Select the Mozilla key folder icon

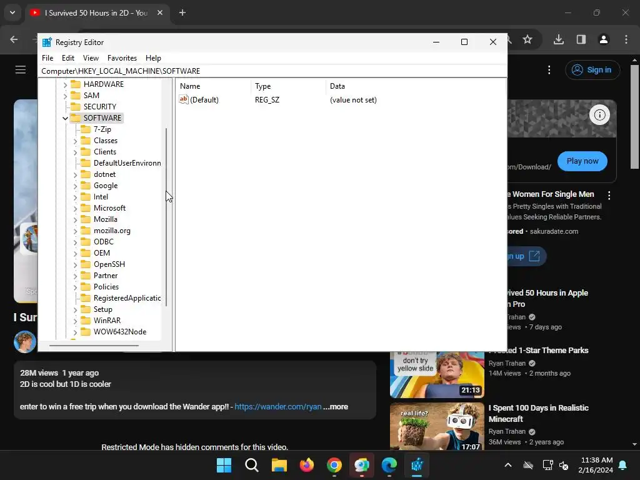(86, 219)
